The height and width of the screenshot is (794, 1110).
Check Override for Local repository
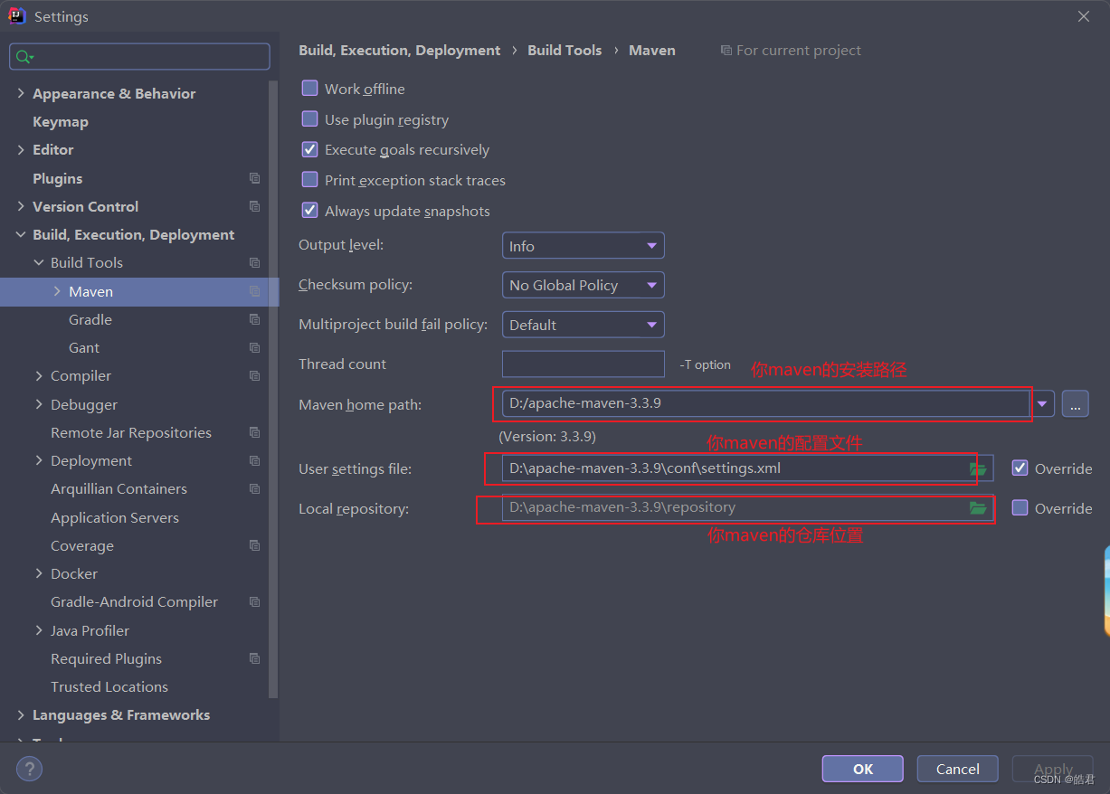pyautogui.click(x=1020, y=508)
